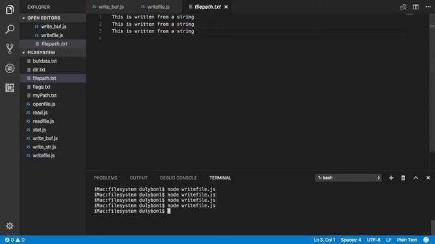Change language mode Plain Text
This screenshot has height=244, width=435.
pos(406,240)
